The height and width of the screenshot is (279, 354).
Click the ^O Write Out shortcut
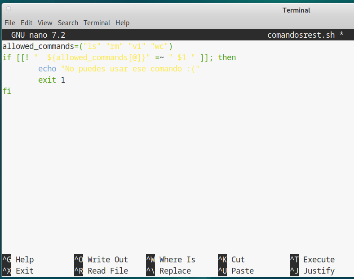pos(101,260)
